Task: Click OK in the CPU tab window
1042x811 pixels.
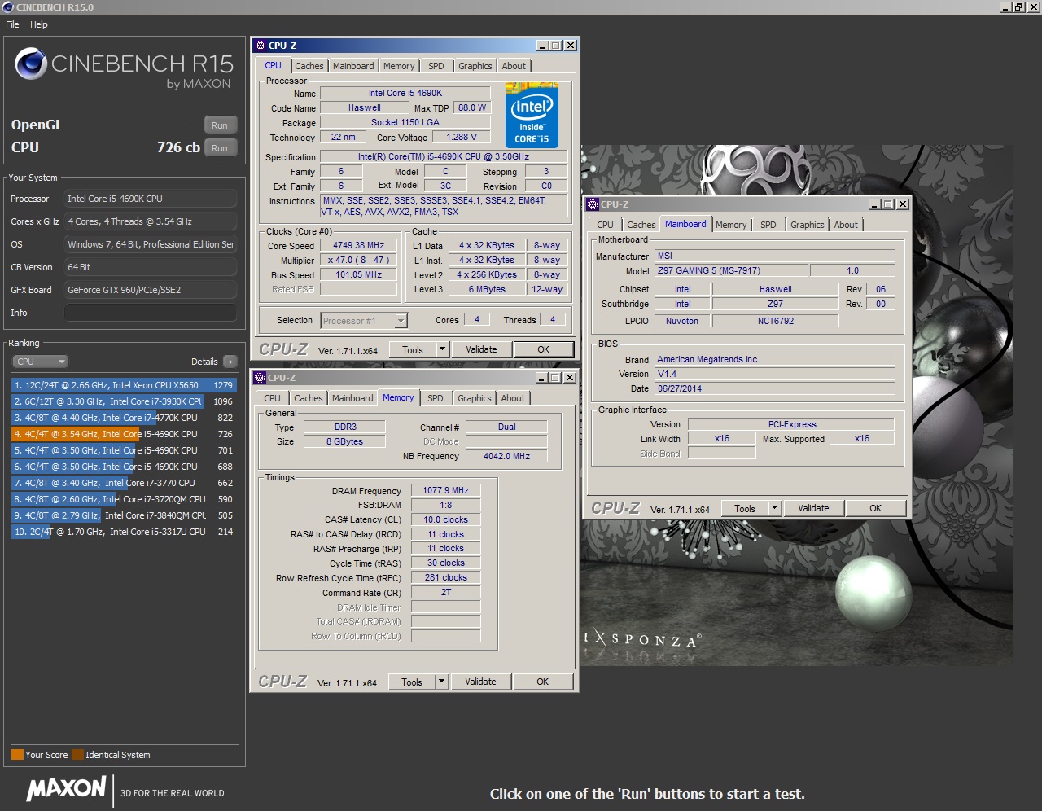Action: (x=544, y=349)
